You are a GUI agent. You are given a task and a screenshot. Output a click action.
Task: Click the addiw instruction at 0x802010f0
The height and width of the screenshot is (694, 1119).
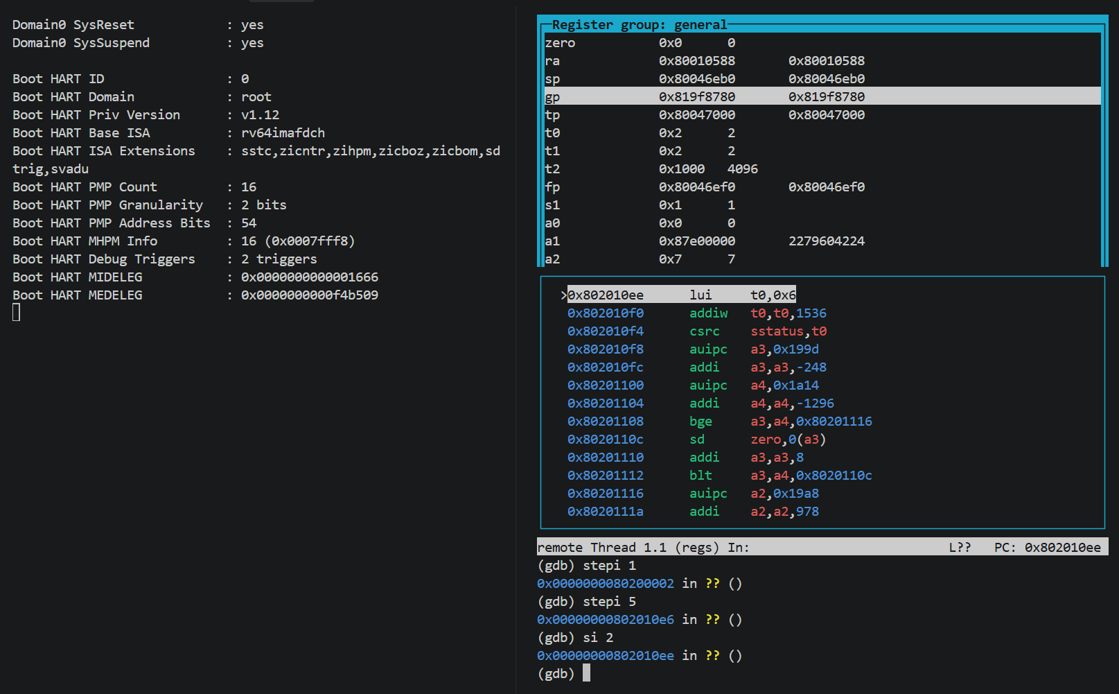click(x=696, y=313)
